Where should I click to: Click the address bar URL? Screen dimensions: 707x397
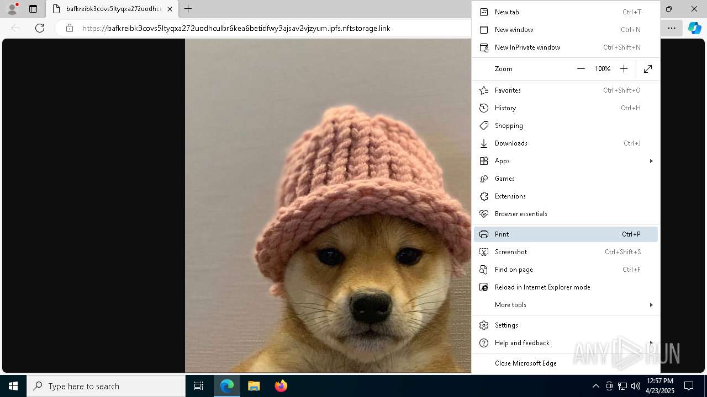(236, 28)
